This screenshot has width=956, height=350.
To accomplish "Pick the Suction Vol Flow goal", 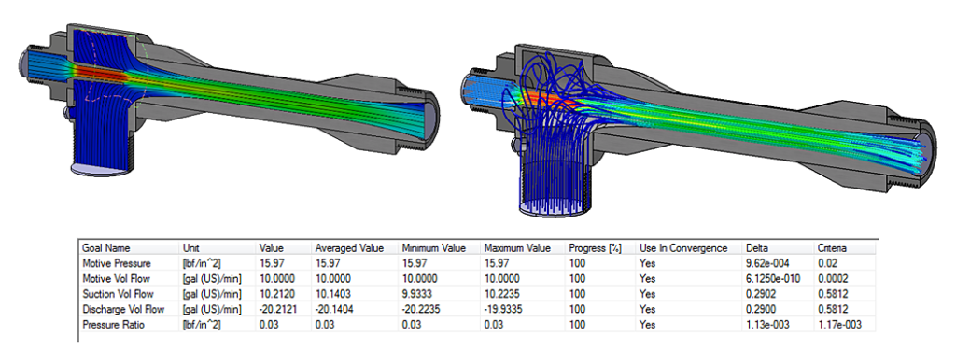I will pyautogui.click(x=478, y=294).
